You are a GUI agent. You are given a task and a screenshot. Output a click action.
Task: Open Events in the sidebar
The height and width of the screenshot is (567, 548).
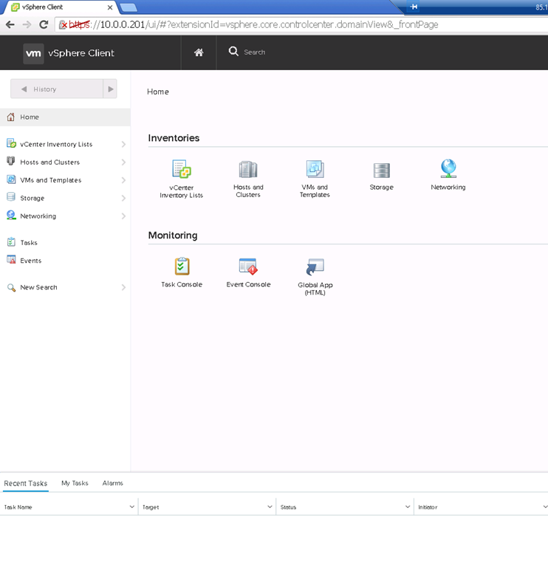(x=31, y=261)
